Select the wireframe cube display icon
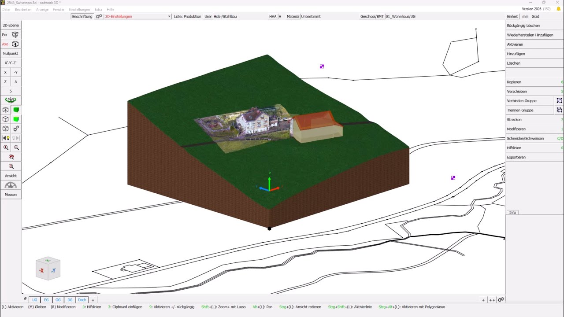 (x=5, y=110)
